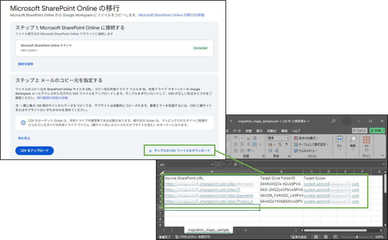Open the 移行範囲の設定の詳細 link
The width and height of the screenshot is (388, 240).
(52, 98)
